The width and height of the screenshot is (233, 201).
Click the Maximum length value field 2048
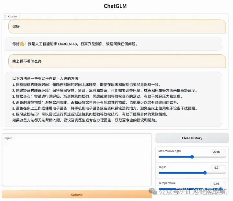pos(218,152)
